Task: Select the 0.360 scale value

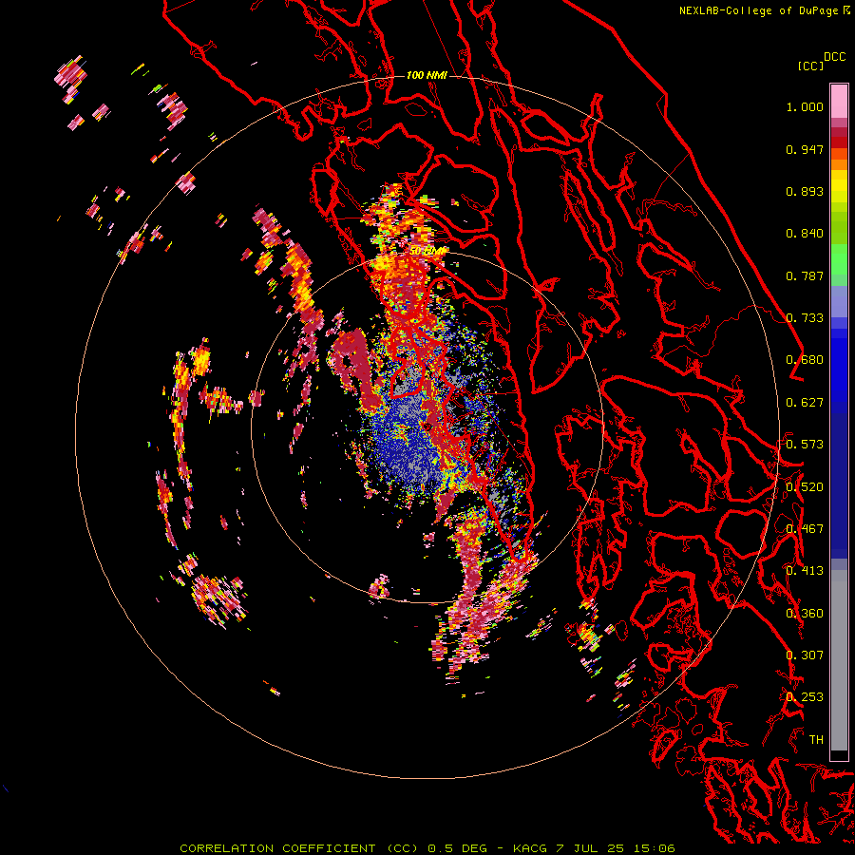Action: coord(805,614)
